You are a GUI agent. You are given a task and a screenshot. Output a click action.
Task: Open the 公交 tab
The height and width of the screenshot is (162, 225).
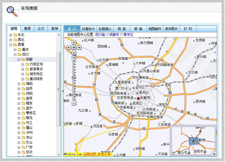tap(41, 29)
